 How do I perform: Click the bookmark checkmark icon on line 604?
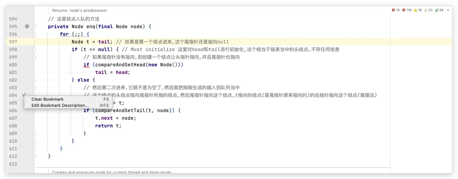pyautogui.click(x=24, y=95)
